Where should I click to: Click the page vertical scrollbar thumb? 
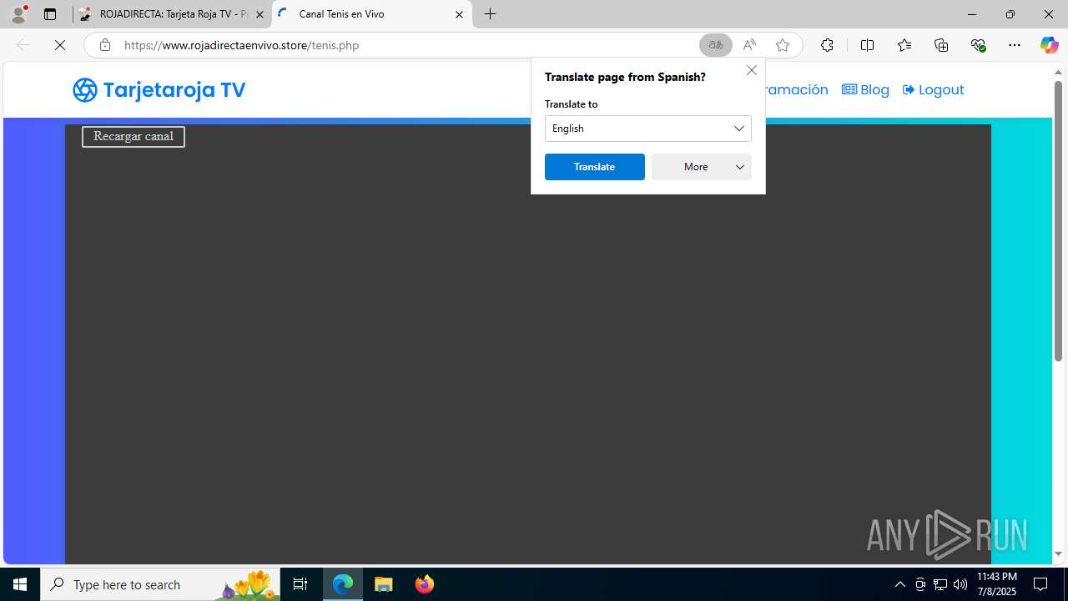pos(1058,221)
